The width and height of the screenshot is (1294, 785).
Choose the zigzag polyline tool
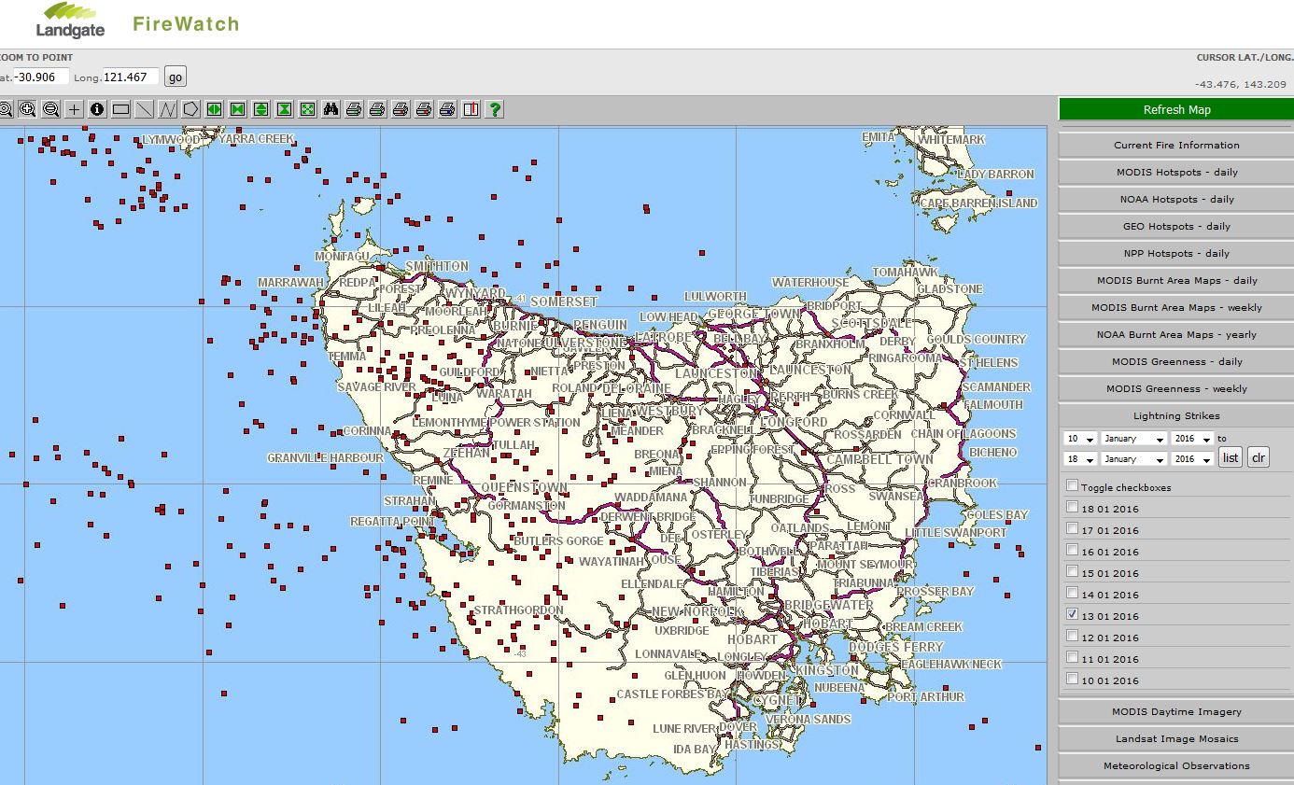[x=167, y=109]
